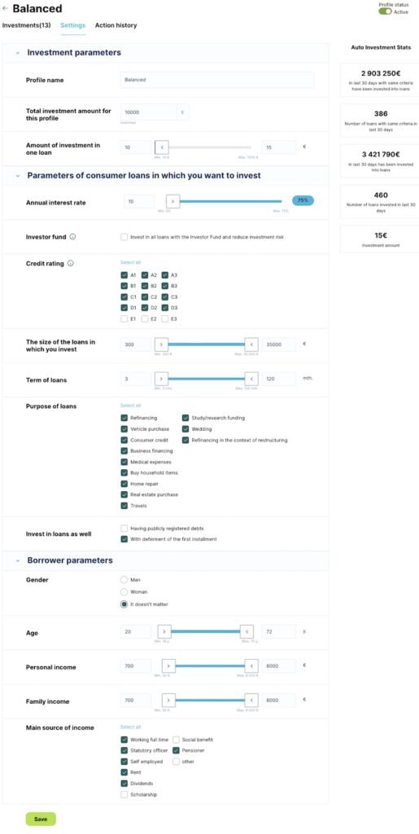The image size is (419, 834).
Task: Click the Profile name input field
Action: click(x=216, y=80)
